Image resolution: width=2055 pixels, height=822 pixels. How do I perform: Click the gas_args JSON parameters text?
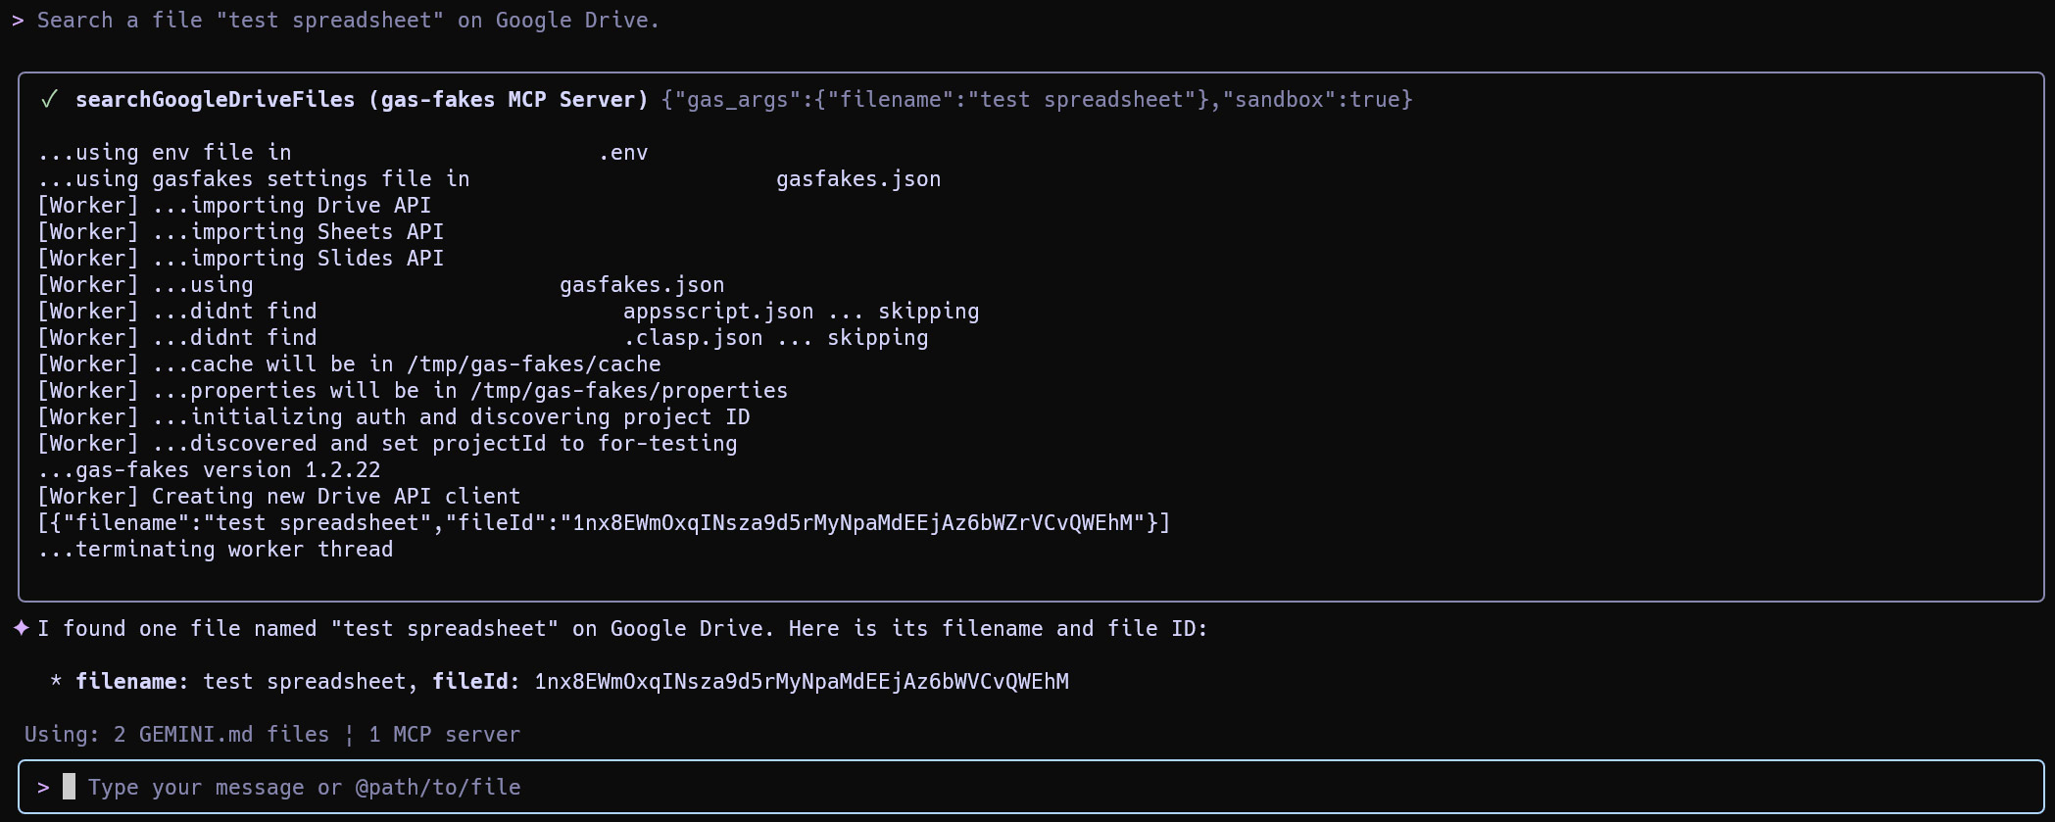tap(1037, 100)
